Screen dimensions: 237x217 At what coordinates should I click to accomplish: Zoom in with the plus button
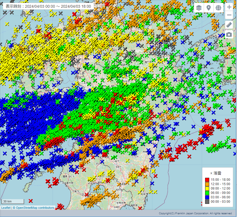click(x=229, y=7)
